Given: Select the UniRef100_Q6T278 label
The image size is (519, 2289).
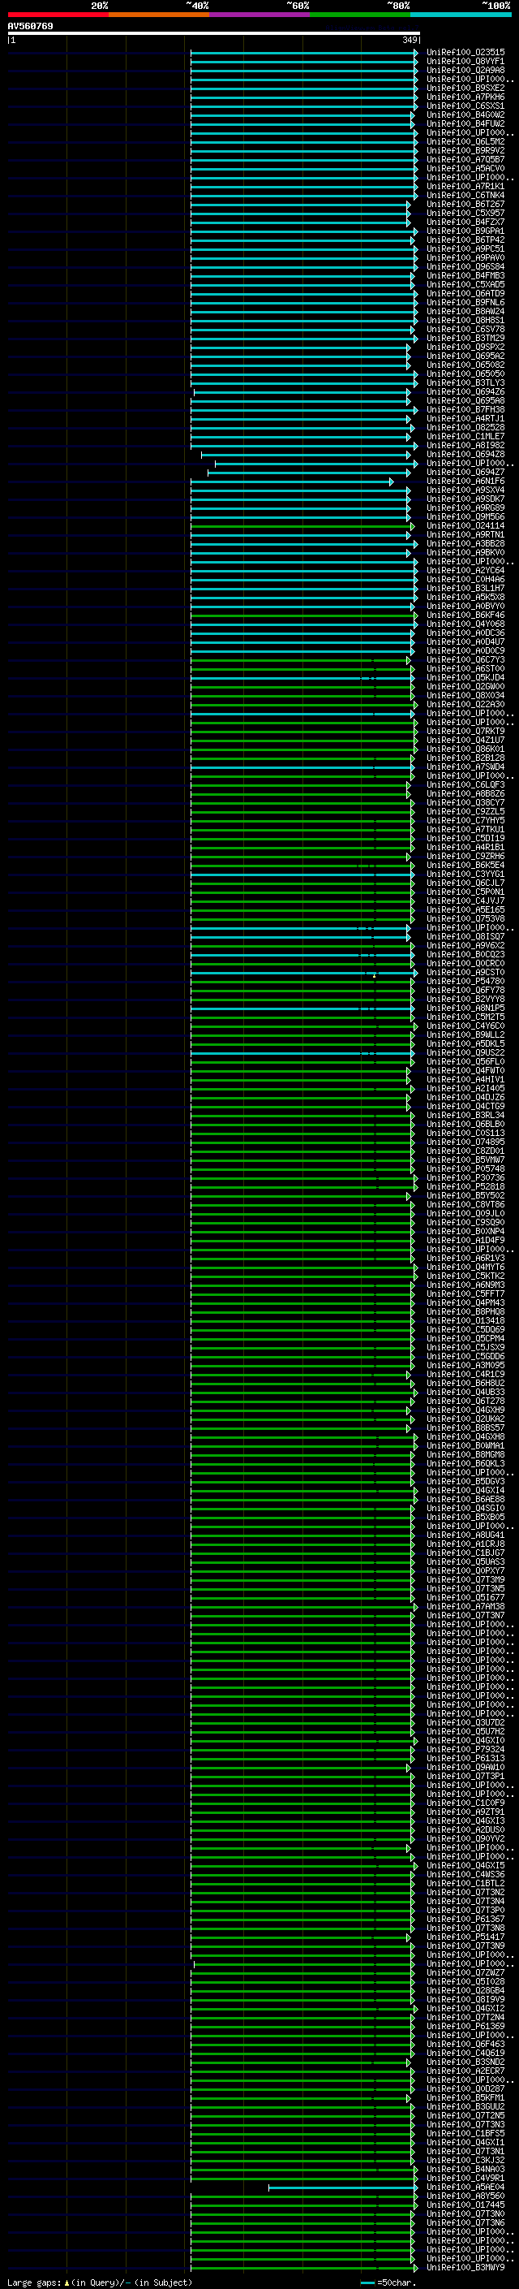Looking at the screenshot, I should [465, 1401].
